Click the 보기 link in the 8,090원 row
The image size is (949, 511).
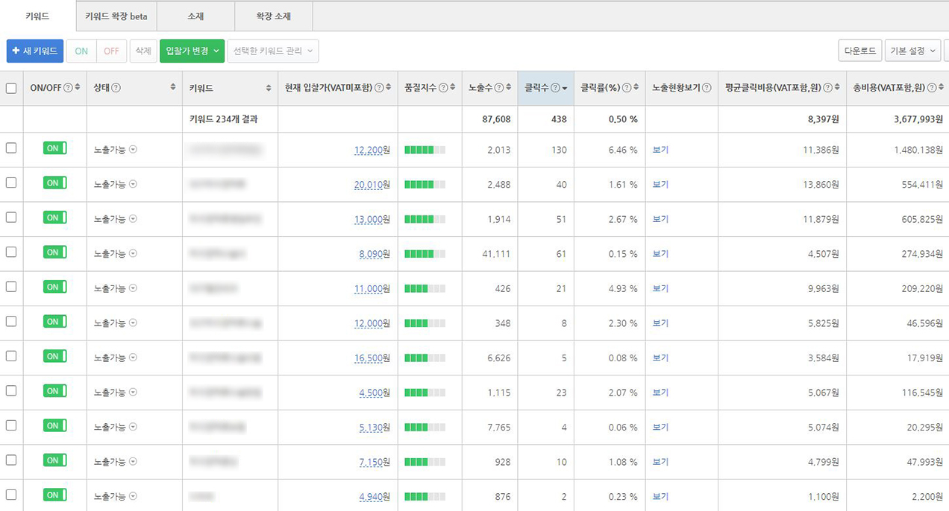[x=660, y=254]
